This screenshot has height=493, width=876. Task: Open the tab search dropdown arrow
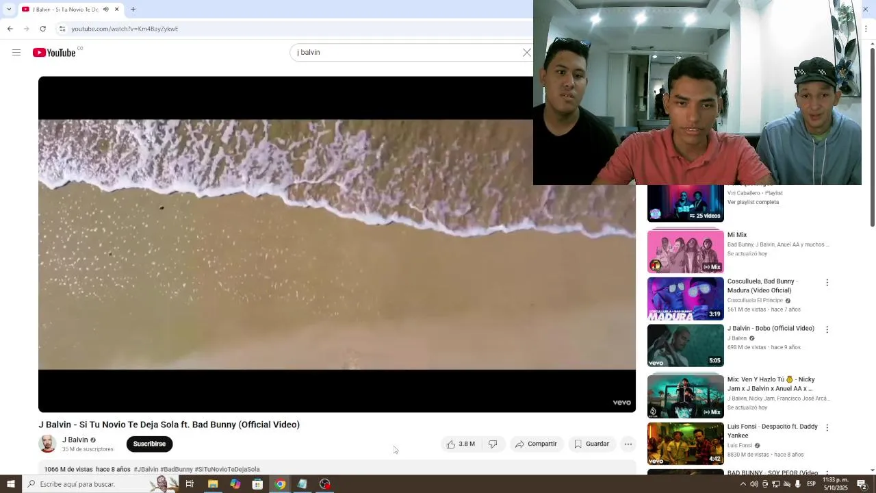pos(8,10)
